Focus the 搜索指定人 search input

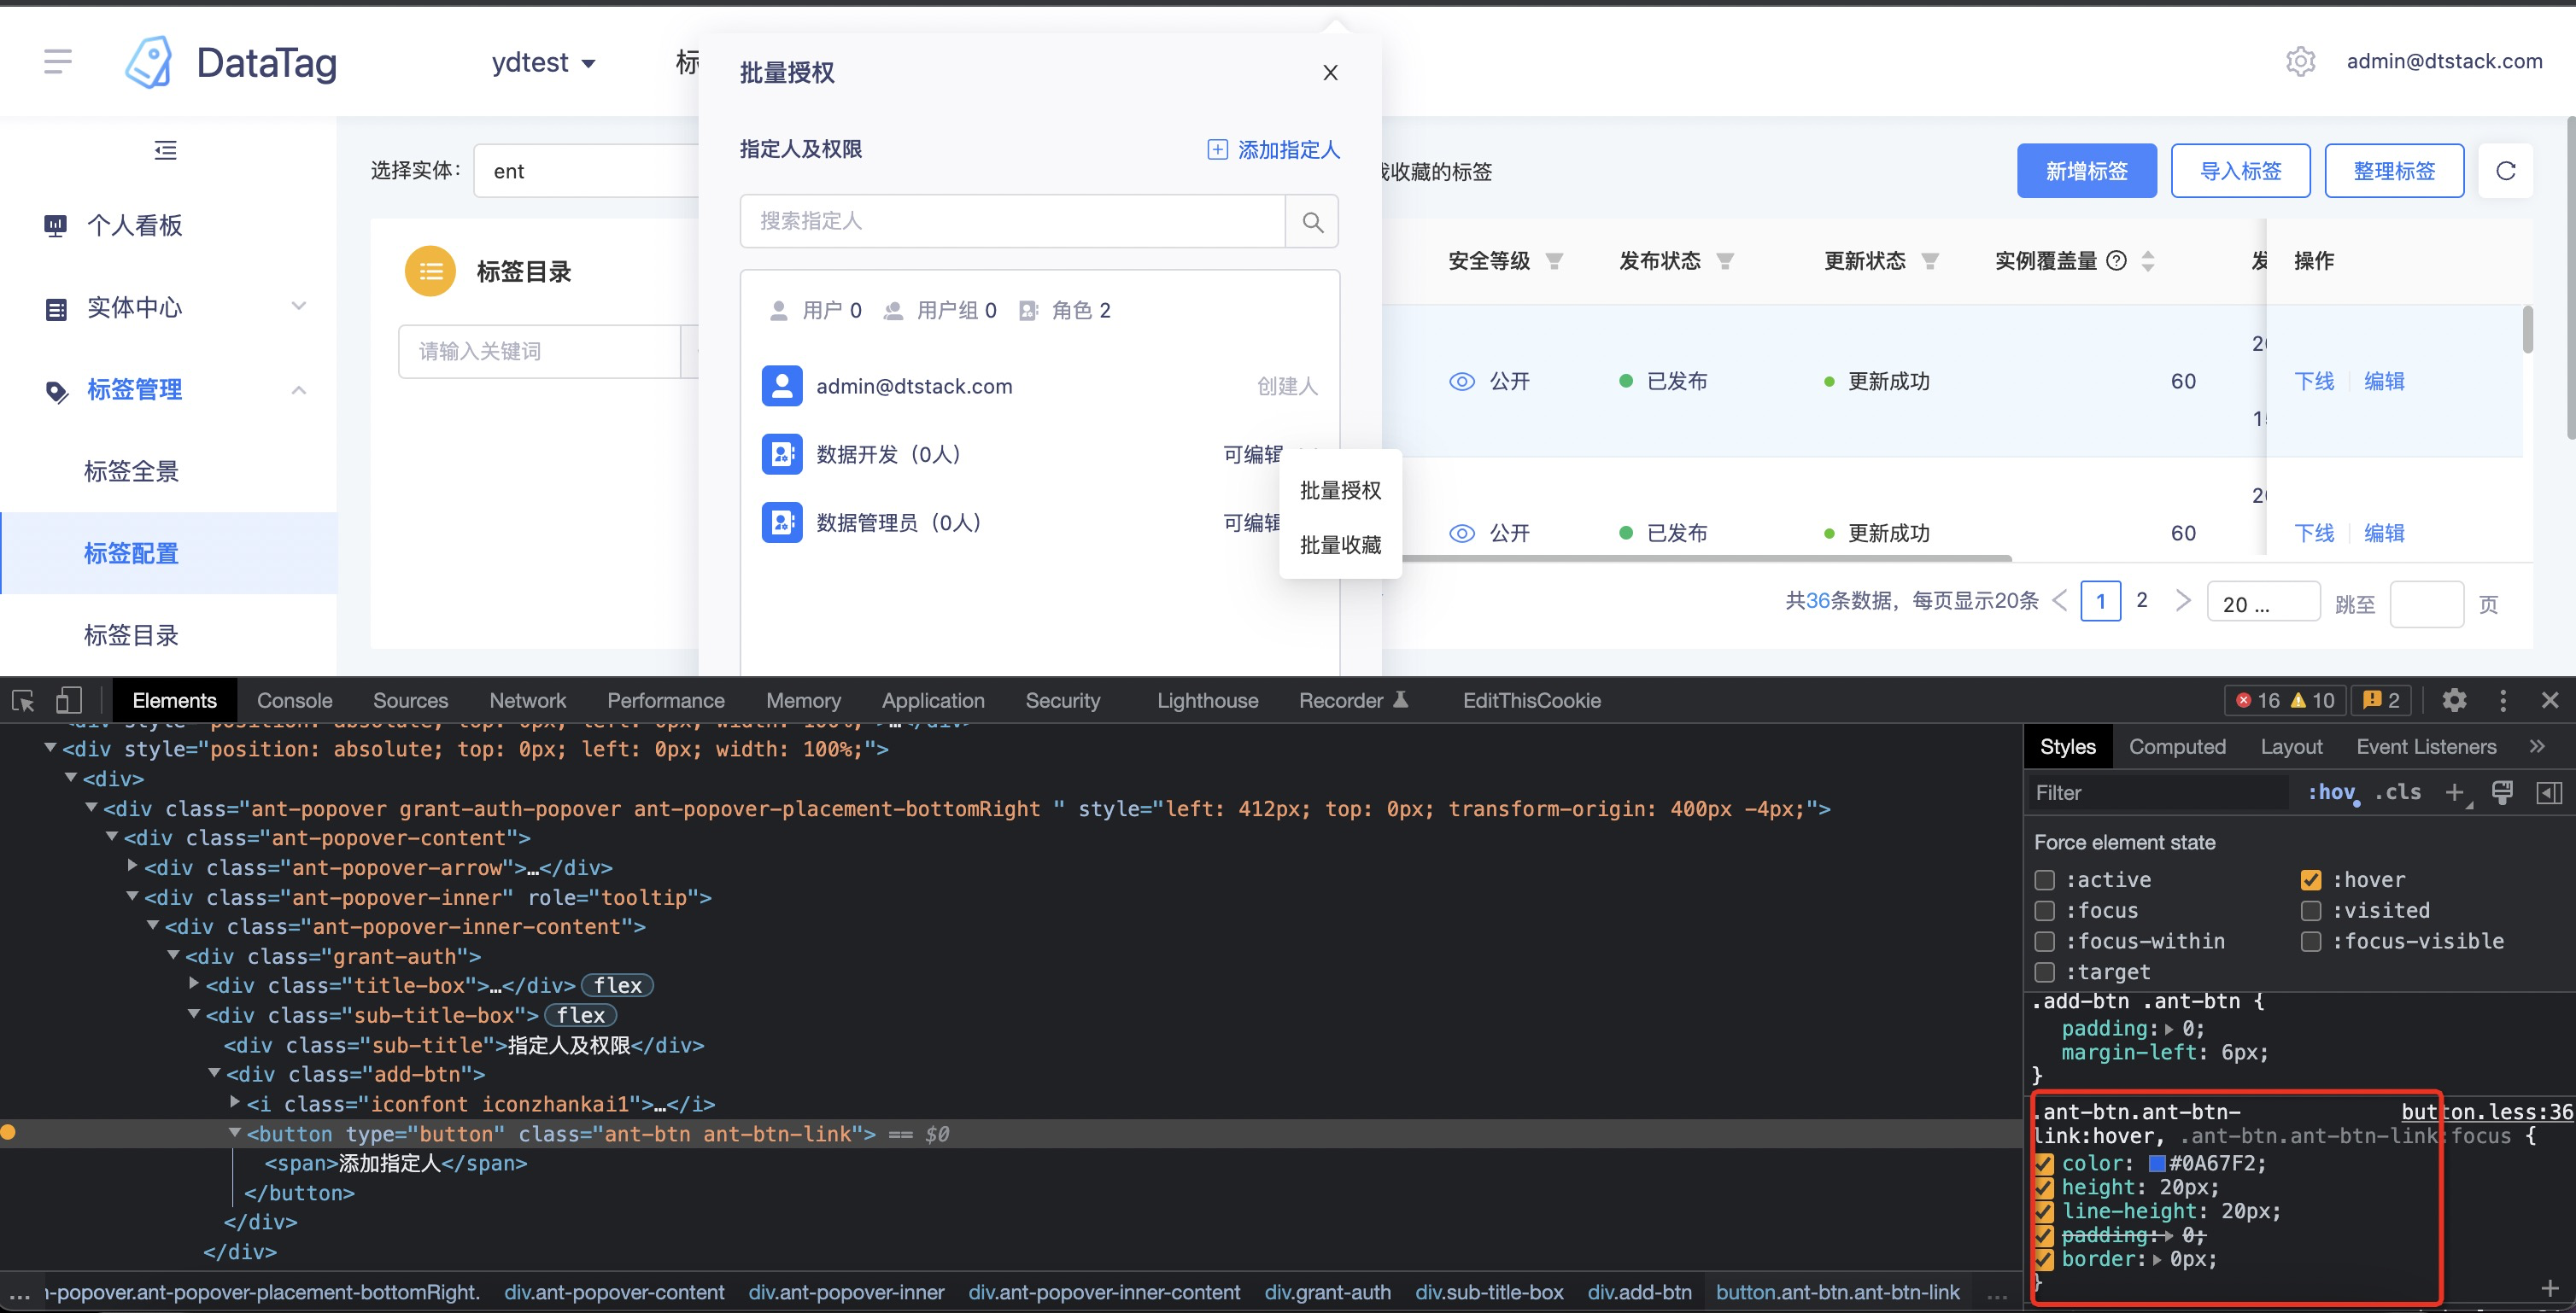[x=1012, y=221]
